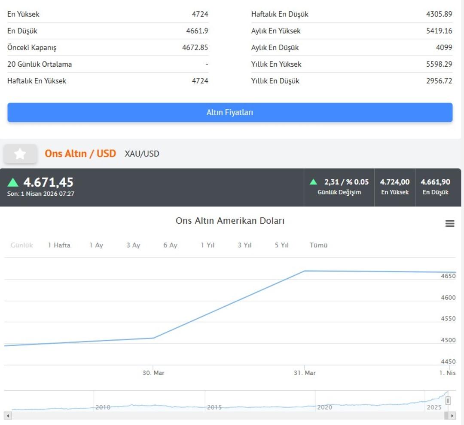Image resolution: width=464 pixels, height=425 pixels.
Task: Open the chart hamburger context menu
Action: tap(450, 224)
